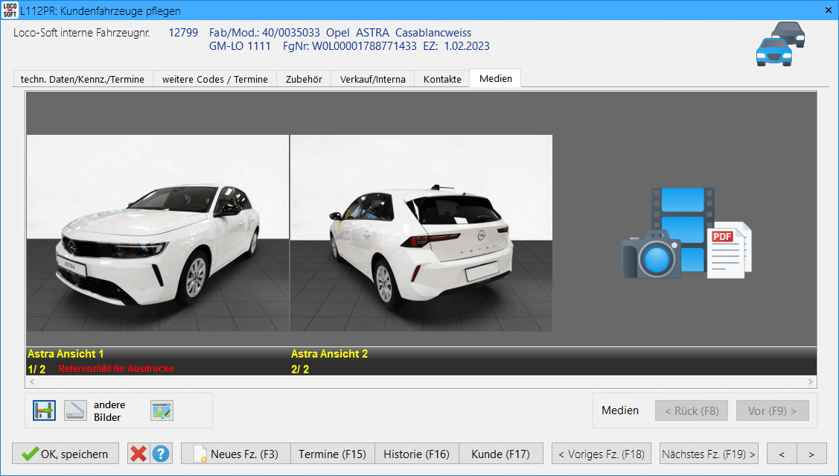Open techn. Daten/Kennz./Termine tab
The image size is (839, 476).
point(83,79)
